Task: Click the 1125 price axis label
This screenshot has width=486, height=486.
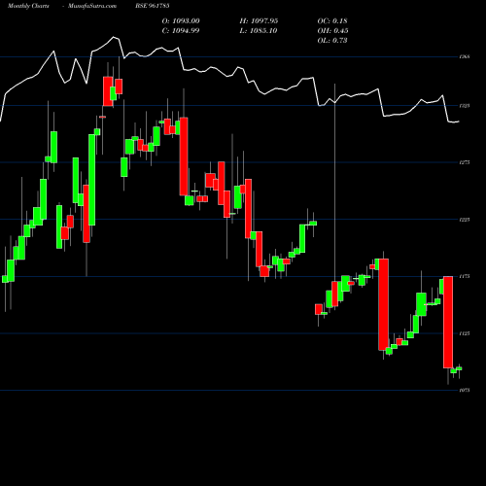Action: [x=465, y=333]
